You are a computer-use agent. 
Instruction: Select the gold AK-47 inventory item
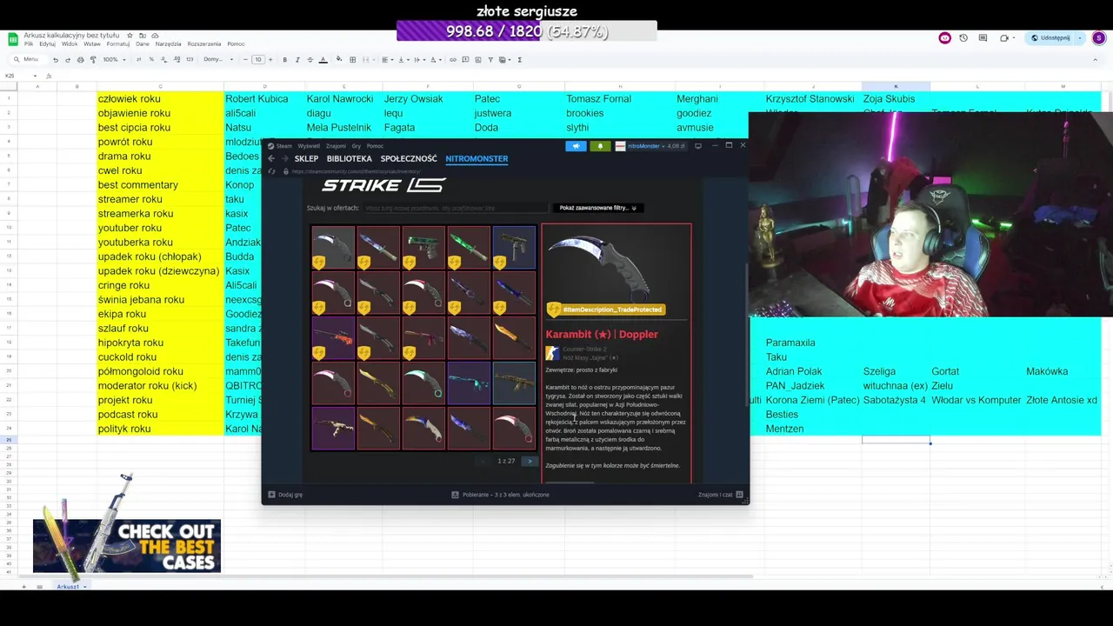coord(514,383)
